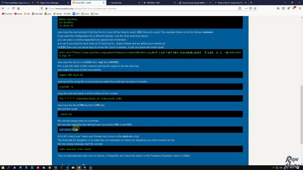Open AWX bookmark

coord(67,14)
